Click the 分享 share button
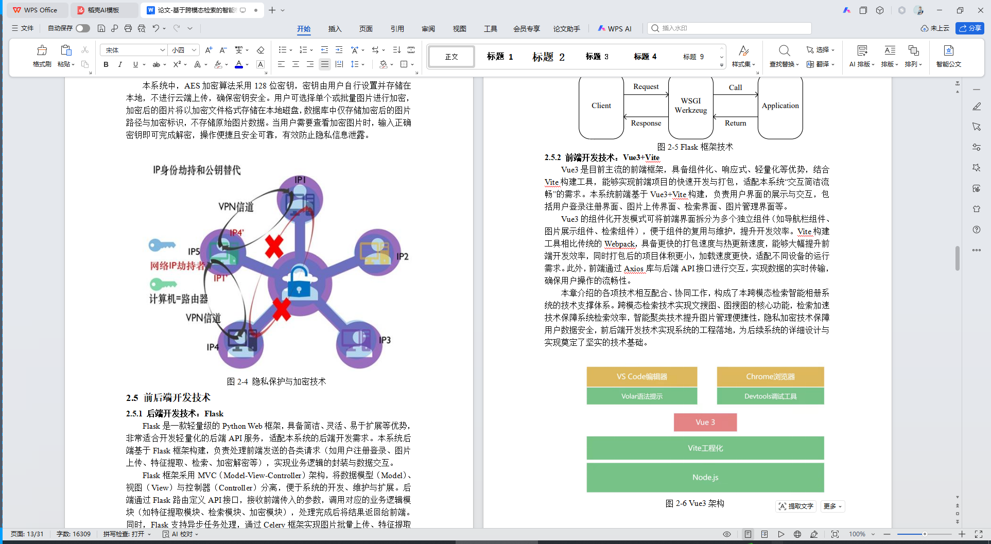This screenshot has width=991, height=544. click(x=970, y=28)
